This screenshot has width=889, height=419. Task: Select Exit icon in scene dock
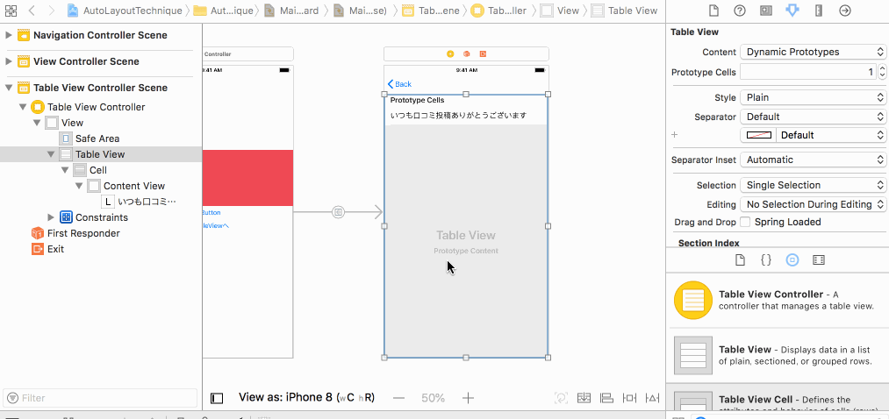[x=483, y=53]
